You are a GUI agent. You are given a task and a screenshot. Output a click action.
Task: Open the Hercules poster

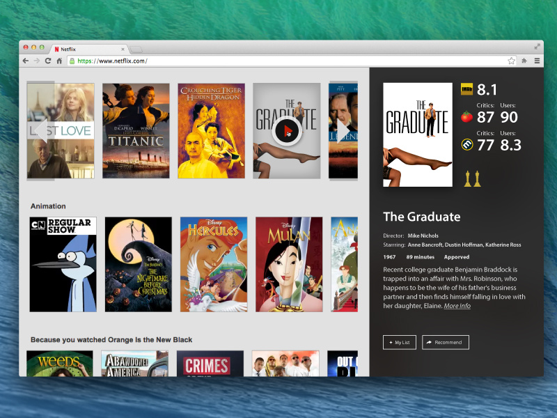pyautogui.click(x=214, y=265)
